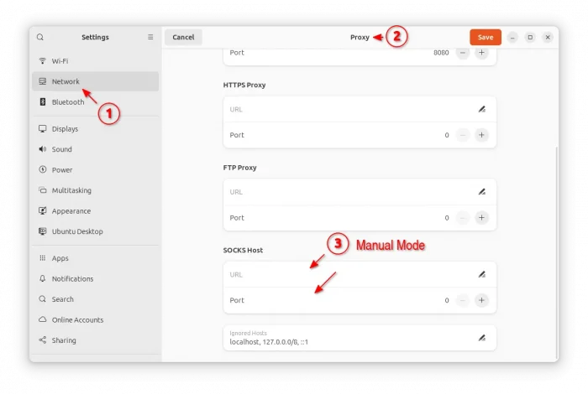Decrease the SOCKS Host port value
Screen dimensions: 588x394
(x=462, y=300)
